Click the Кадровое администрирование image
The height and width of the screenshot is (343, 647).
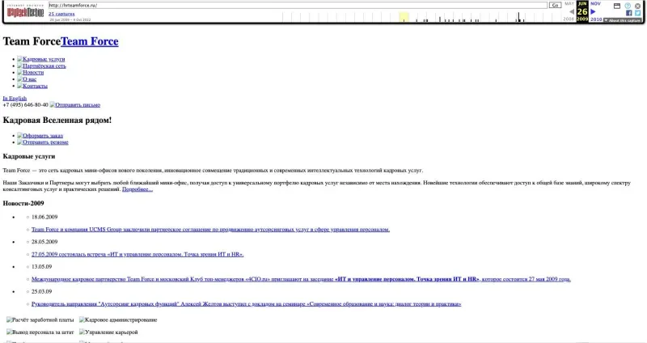pyautogui.click(x=118, y=320)
